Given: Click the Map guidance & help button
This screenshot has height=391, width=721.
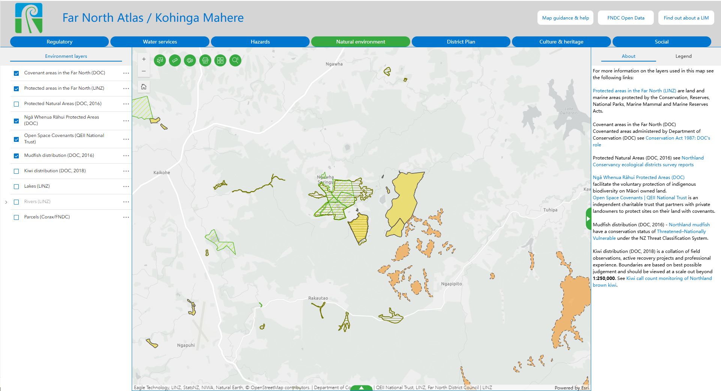Looking at the screenshot, I should [565, 18].
